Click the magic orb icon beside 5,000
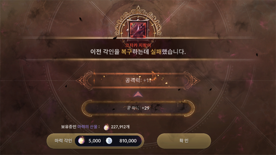The image size is (276, 155). click(81, 141)
